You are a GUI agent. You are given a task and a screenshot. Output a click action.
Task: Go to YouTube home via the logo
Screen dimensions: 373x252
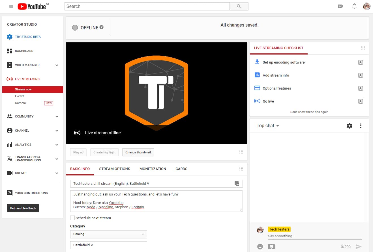(x=32, y=6)
